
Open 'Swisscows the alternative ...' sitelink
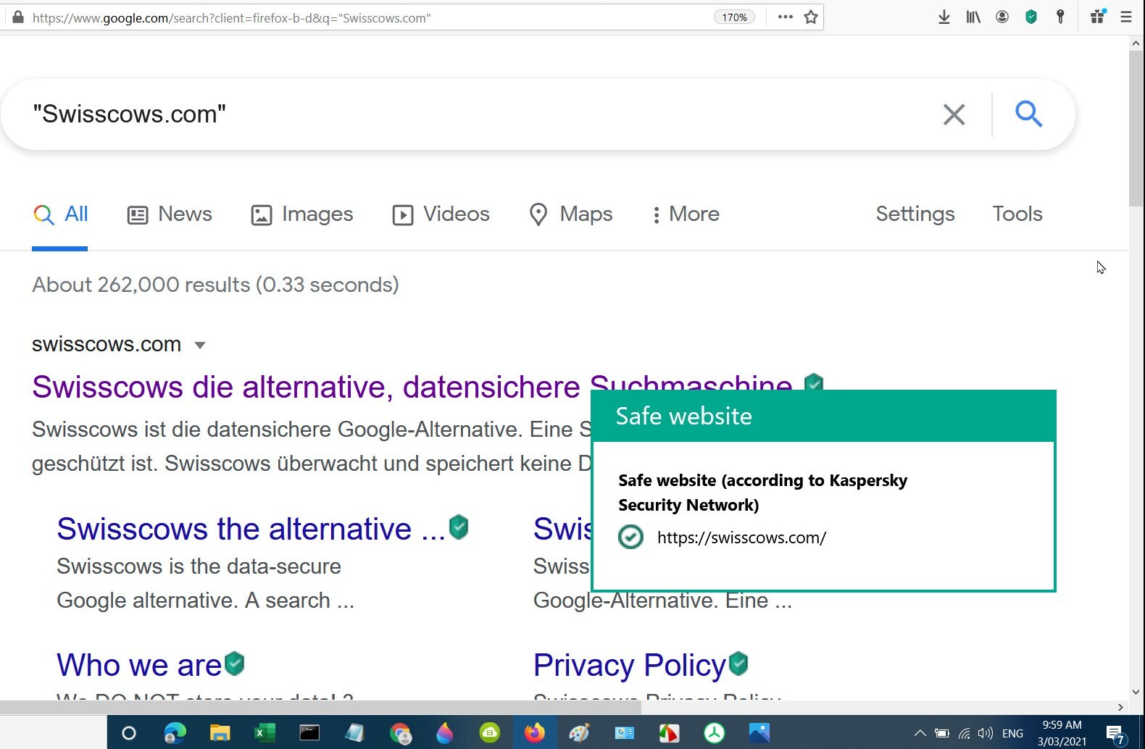click(x=251, y=529)
